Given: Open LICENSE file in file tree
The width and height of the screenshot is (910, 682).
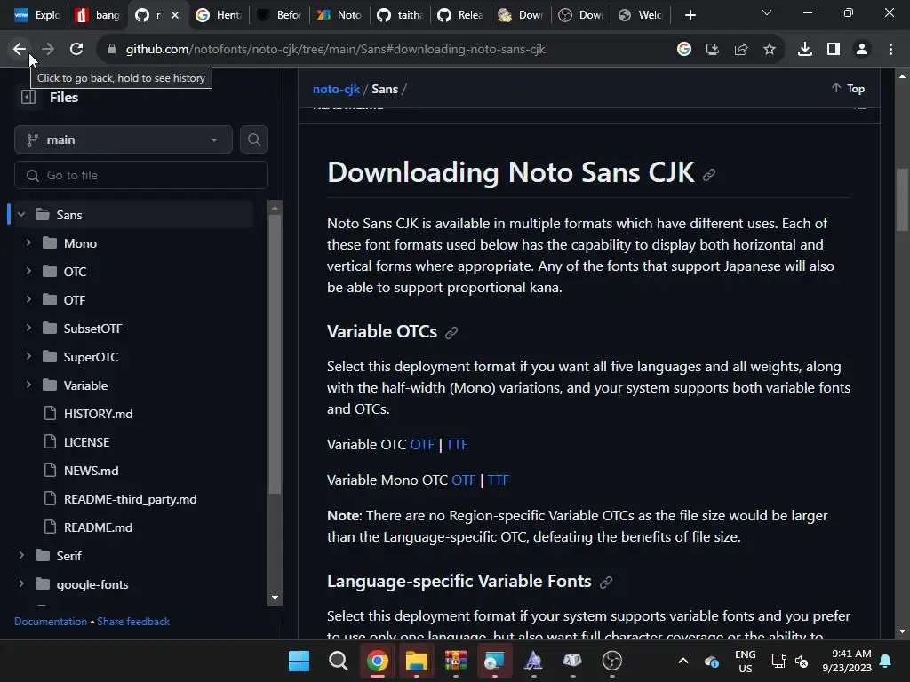Looking at the screenshot, I should click(x=86, y=442).
